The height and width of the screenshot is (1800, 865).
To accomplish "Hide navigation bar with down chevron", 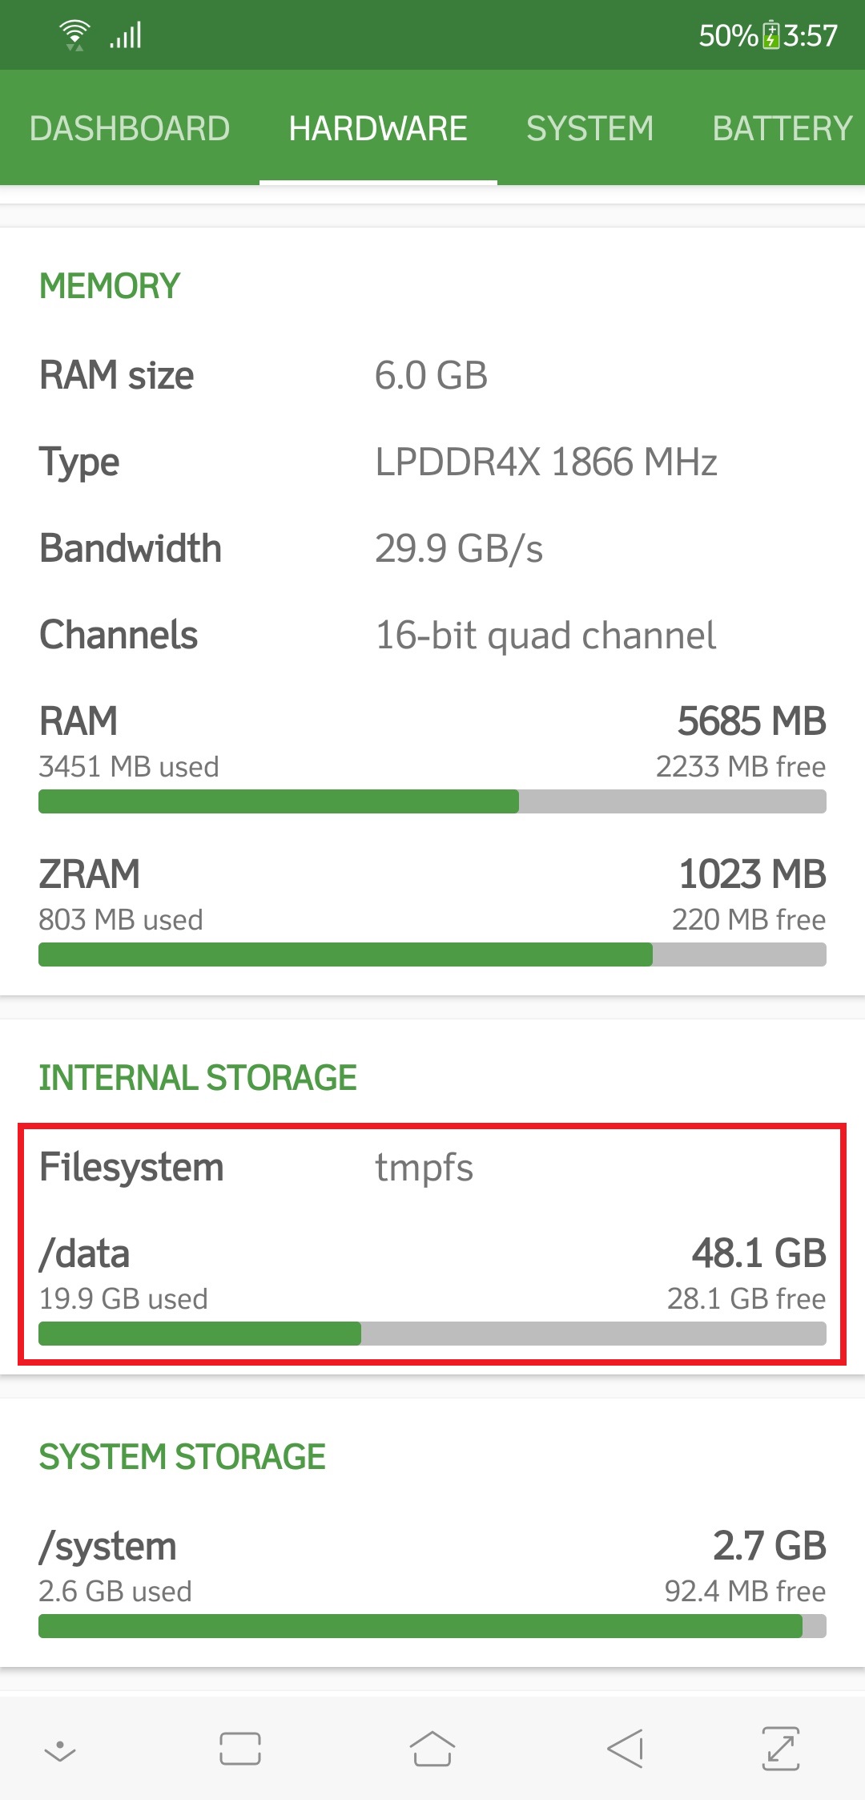I will [x=60, y=1751].
